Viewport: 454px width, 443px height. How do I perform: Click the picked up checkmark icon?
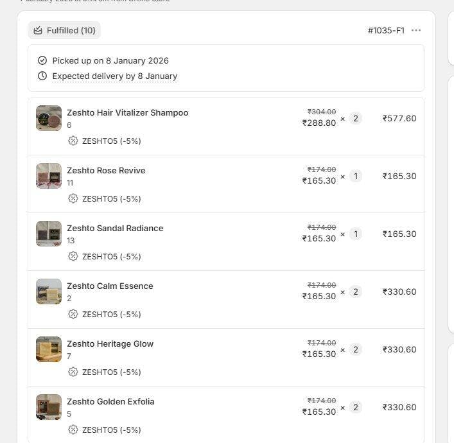pos(42,60)
